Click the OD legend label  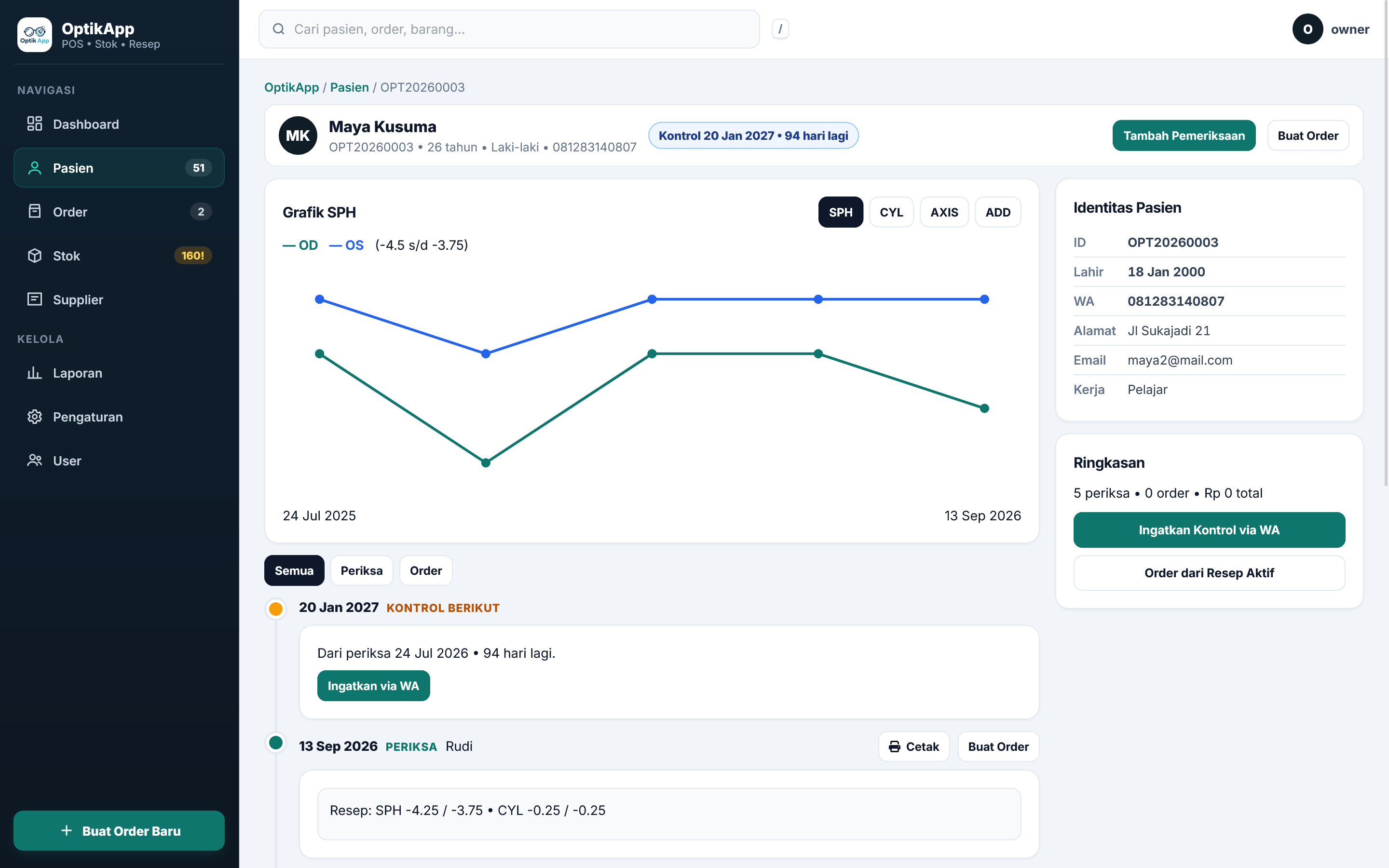coord(300,245)
